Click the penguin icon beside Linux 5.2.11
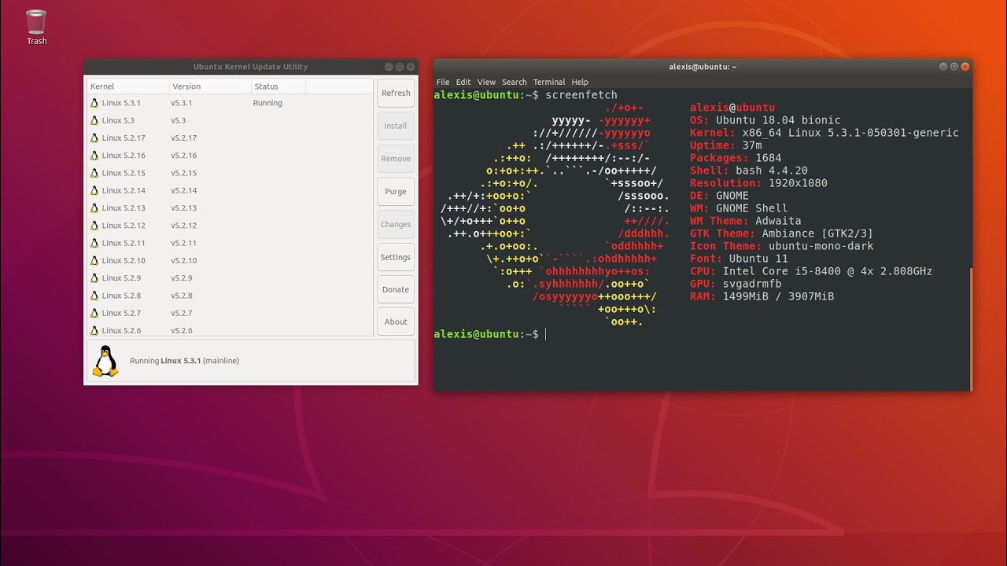Image resolution: width=1007 pixels, height=566 pixels. tap(94, 243)
